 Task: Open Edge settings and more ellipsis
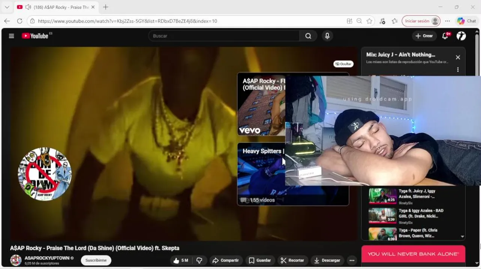[x=448, y=21]
